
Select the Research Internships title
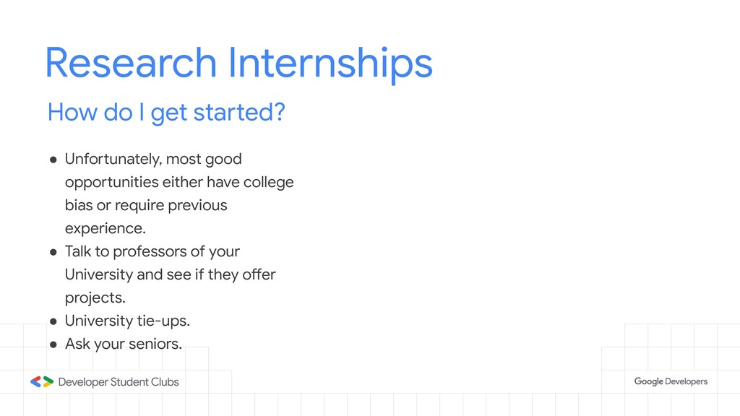coord(238,64)
